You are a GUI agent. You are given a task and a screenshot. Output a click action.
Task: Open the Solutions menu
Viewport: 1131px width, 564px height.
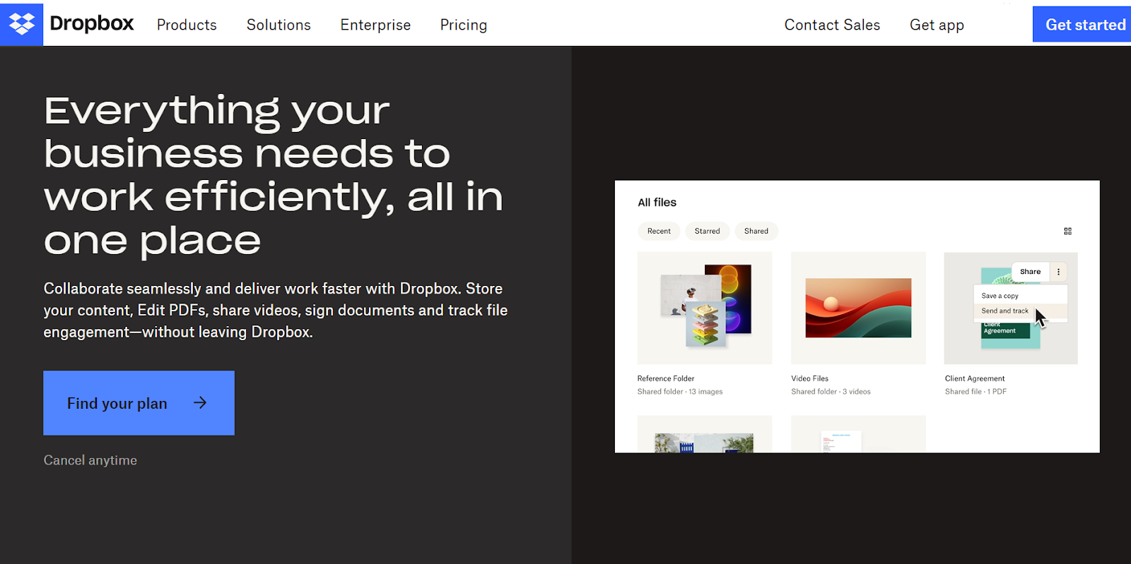click(279, 25)
